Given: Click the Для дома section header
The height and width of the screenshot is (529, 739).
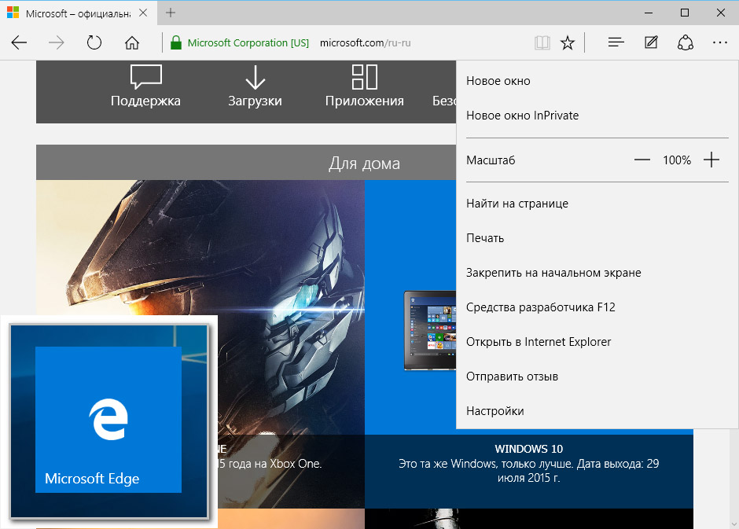Looking at the screenshot, I should pos(246,163).
